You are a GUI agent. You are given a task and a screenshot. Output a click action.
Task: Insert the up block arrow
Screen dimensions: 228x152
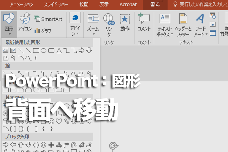pyautogui.click(x=21, y=145)
